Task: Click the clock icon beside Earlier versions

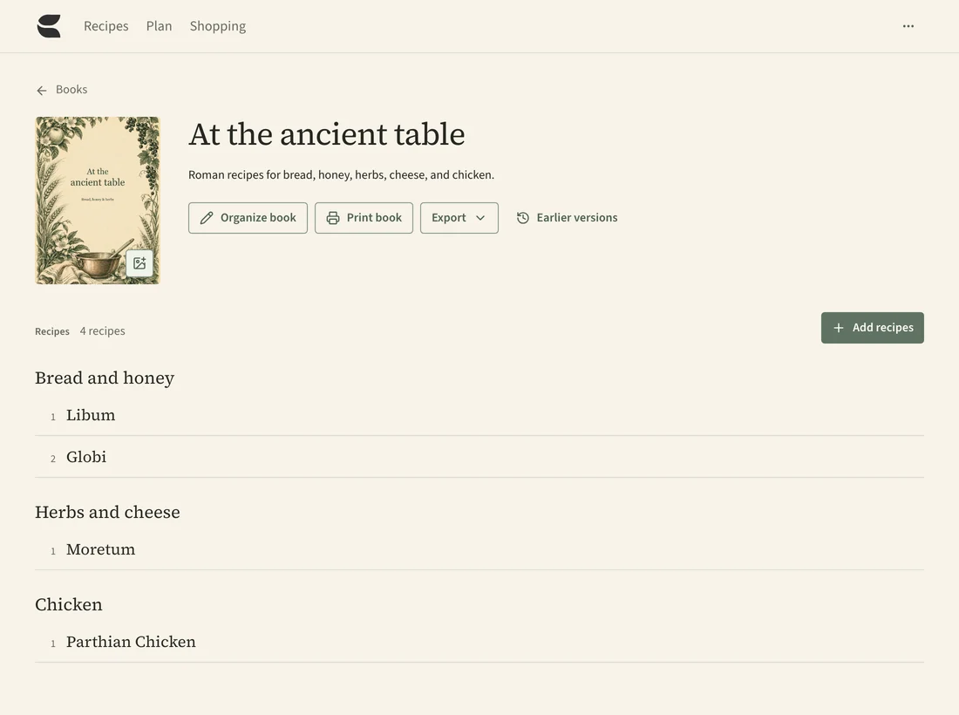Action: tap(523, 218)
